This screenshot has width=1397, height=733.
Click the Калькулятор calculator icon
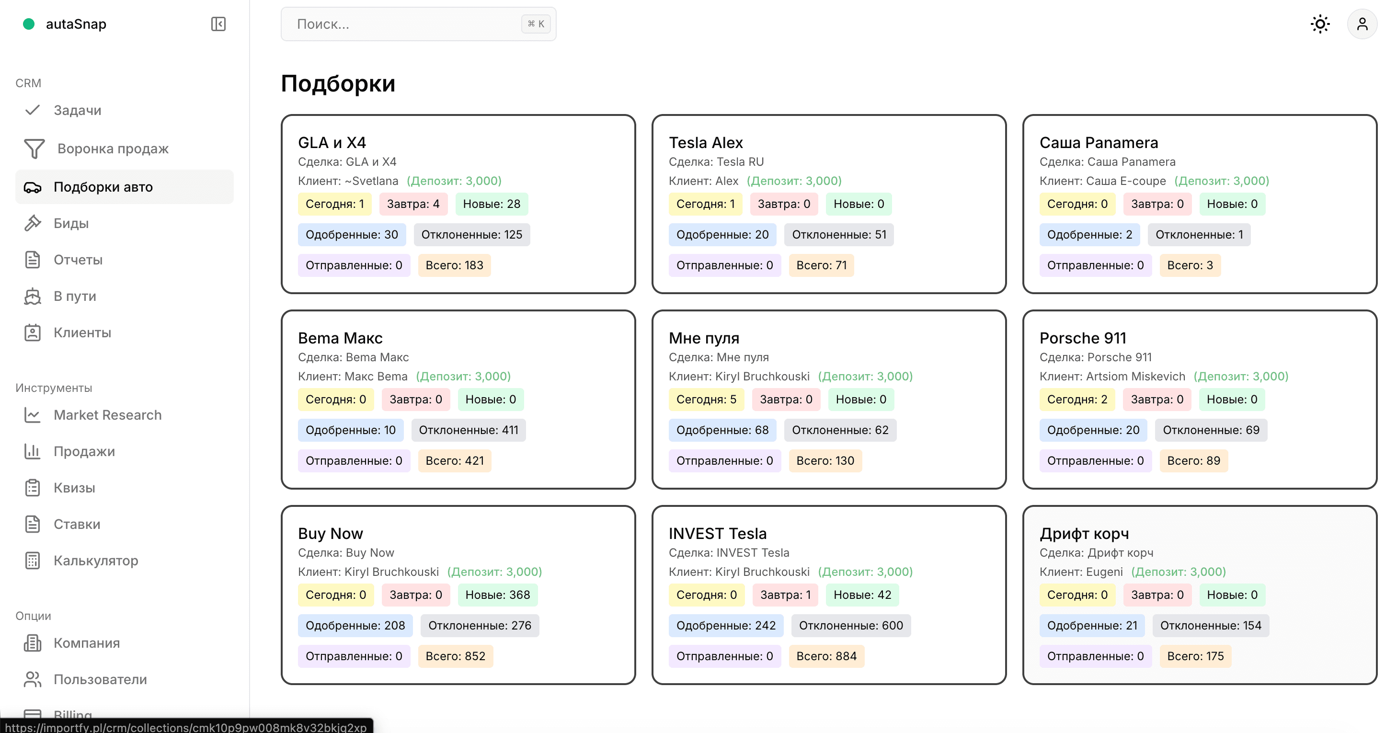pos(33,560)
